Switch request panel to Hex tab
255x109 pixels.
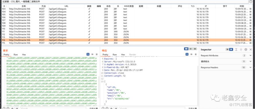24,55
